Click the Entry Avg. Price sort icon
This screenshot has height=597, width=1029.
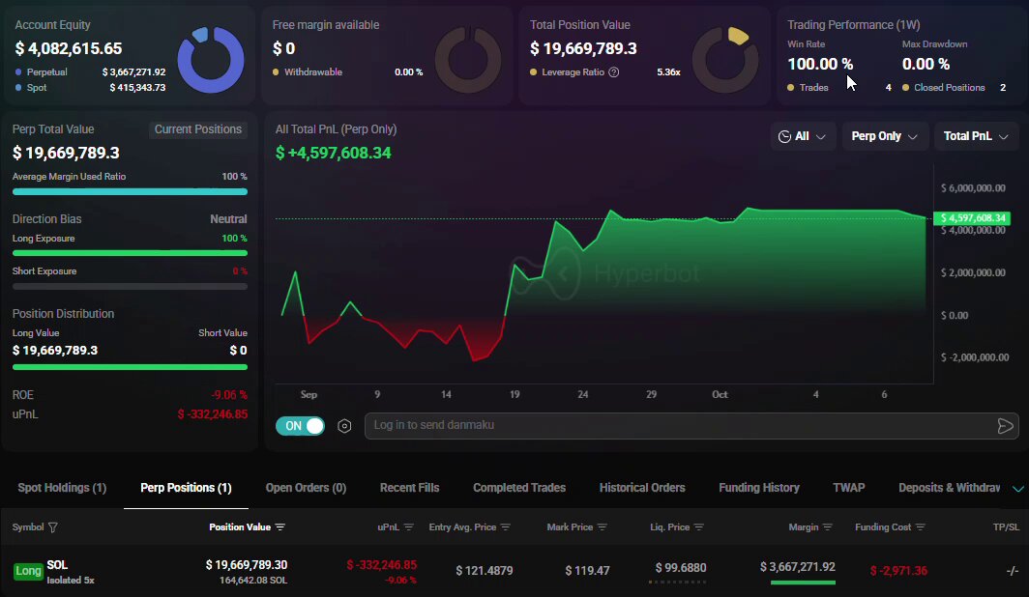[x=505, y=527]
